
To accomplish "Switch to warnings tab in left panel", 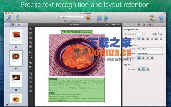I will coord(19,25).
